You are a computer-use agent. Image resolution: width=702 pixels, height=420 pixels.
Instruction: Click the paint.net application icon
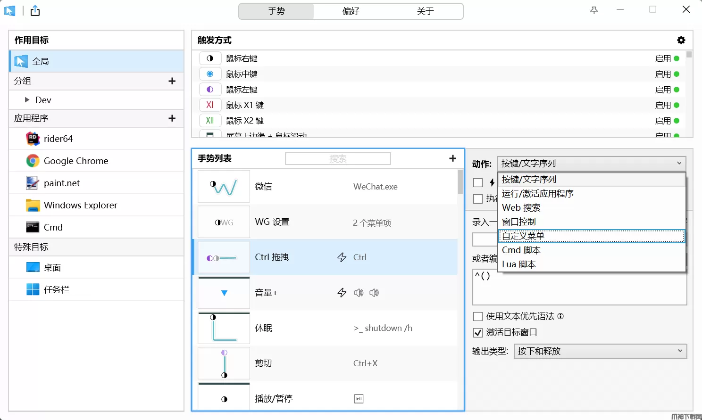[32, 183]
